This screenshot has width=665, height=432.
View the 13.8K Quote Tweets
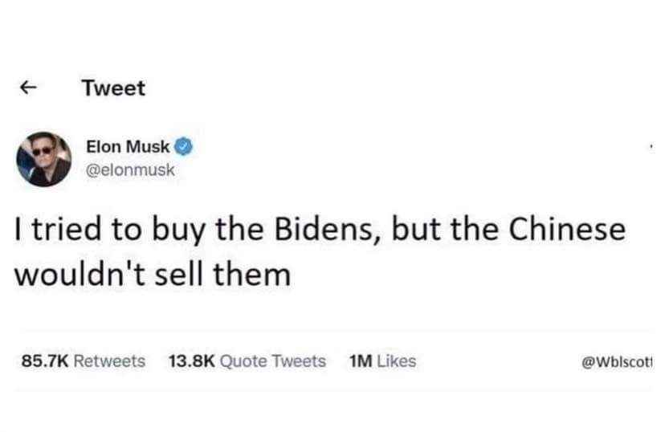247,361
